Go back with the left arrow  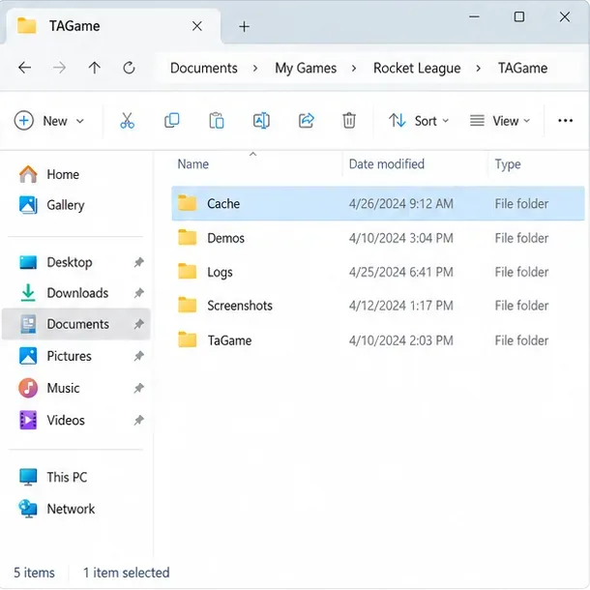tap(25, 68)
